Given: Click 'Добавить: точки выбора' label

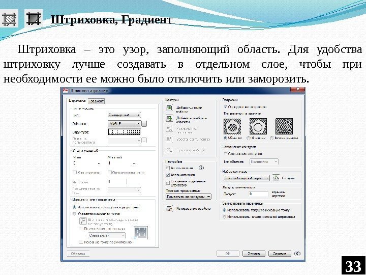Looking at the screenshot, I should (189, 109).
